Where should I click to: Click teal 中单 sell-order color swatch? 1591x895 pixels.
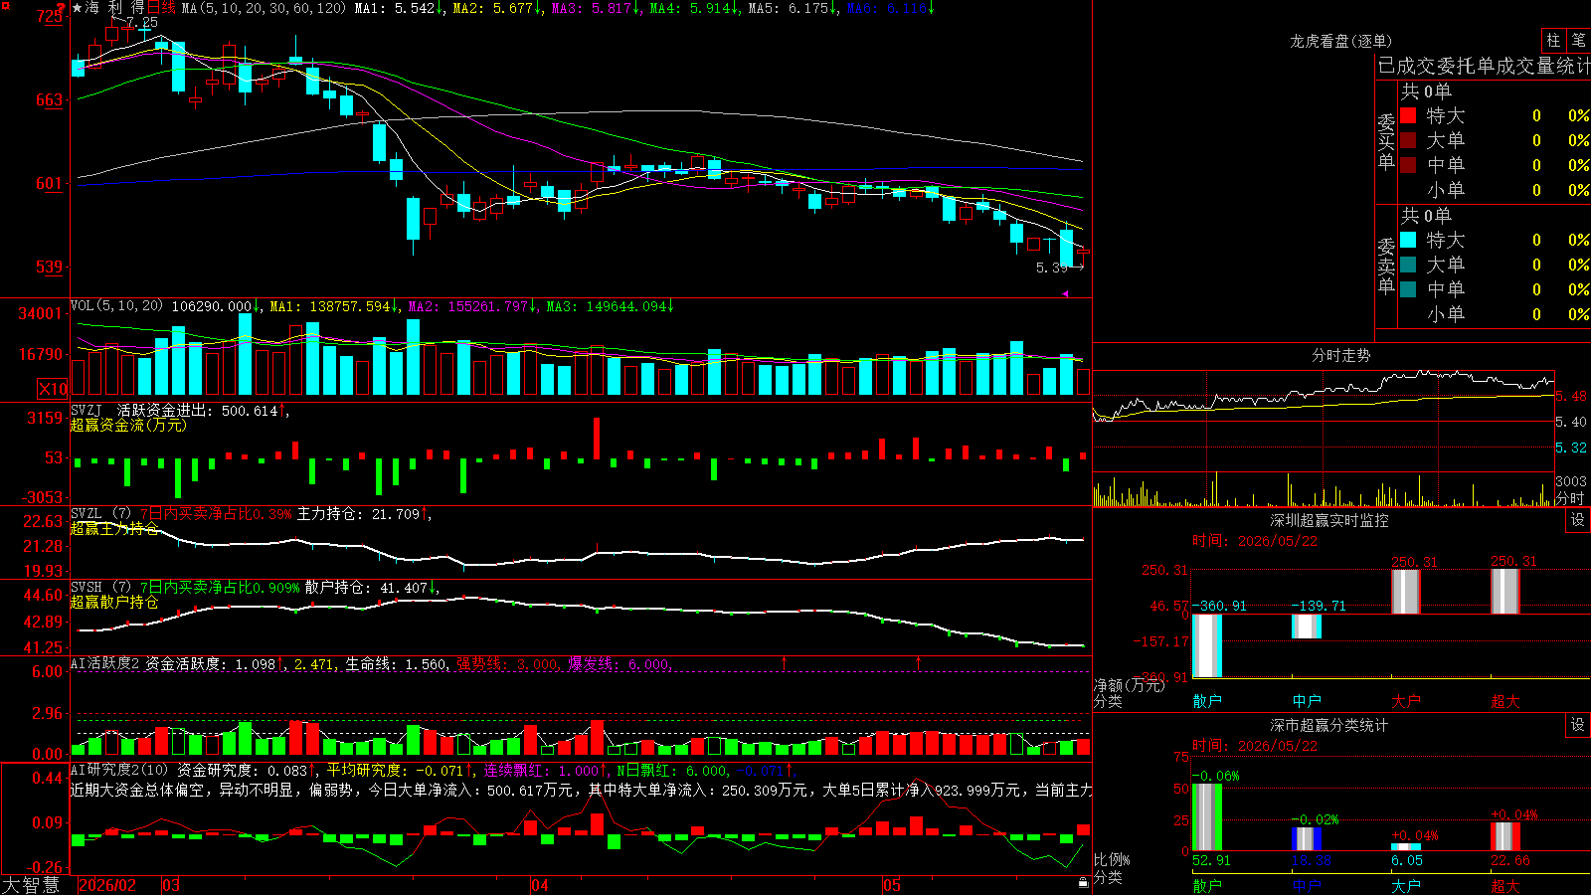click(1408, 289)
